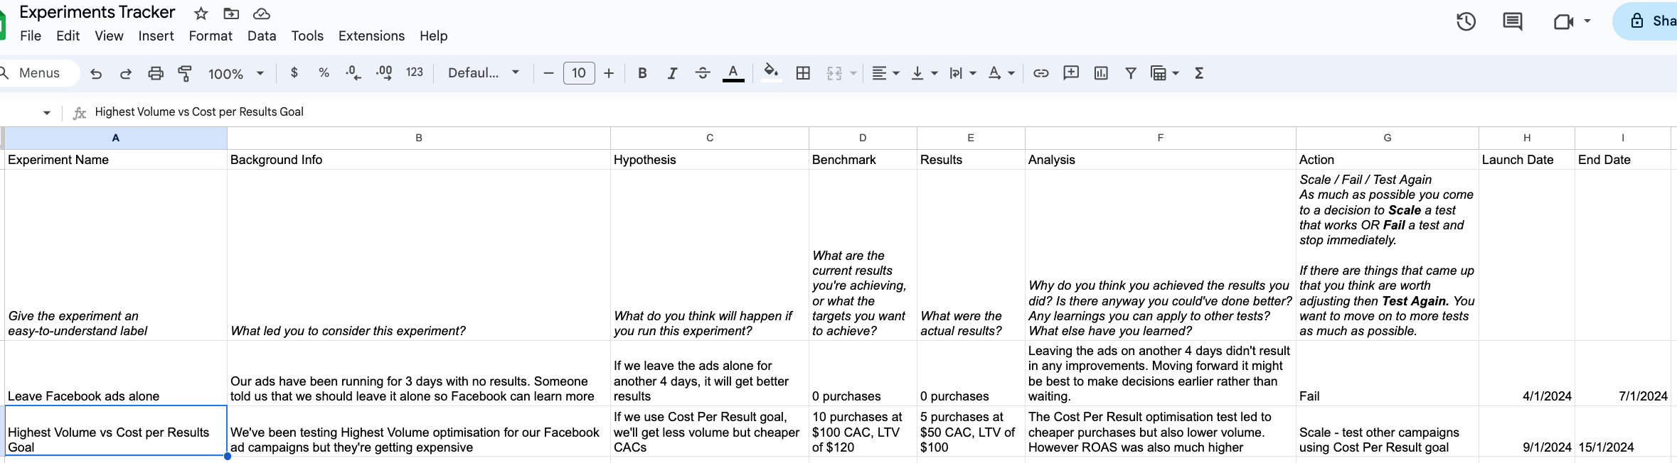
Task: Format as currency with dollar icon
Action: coord(294,72)
